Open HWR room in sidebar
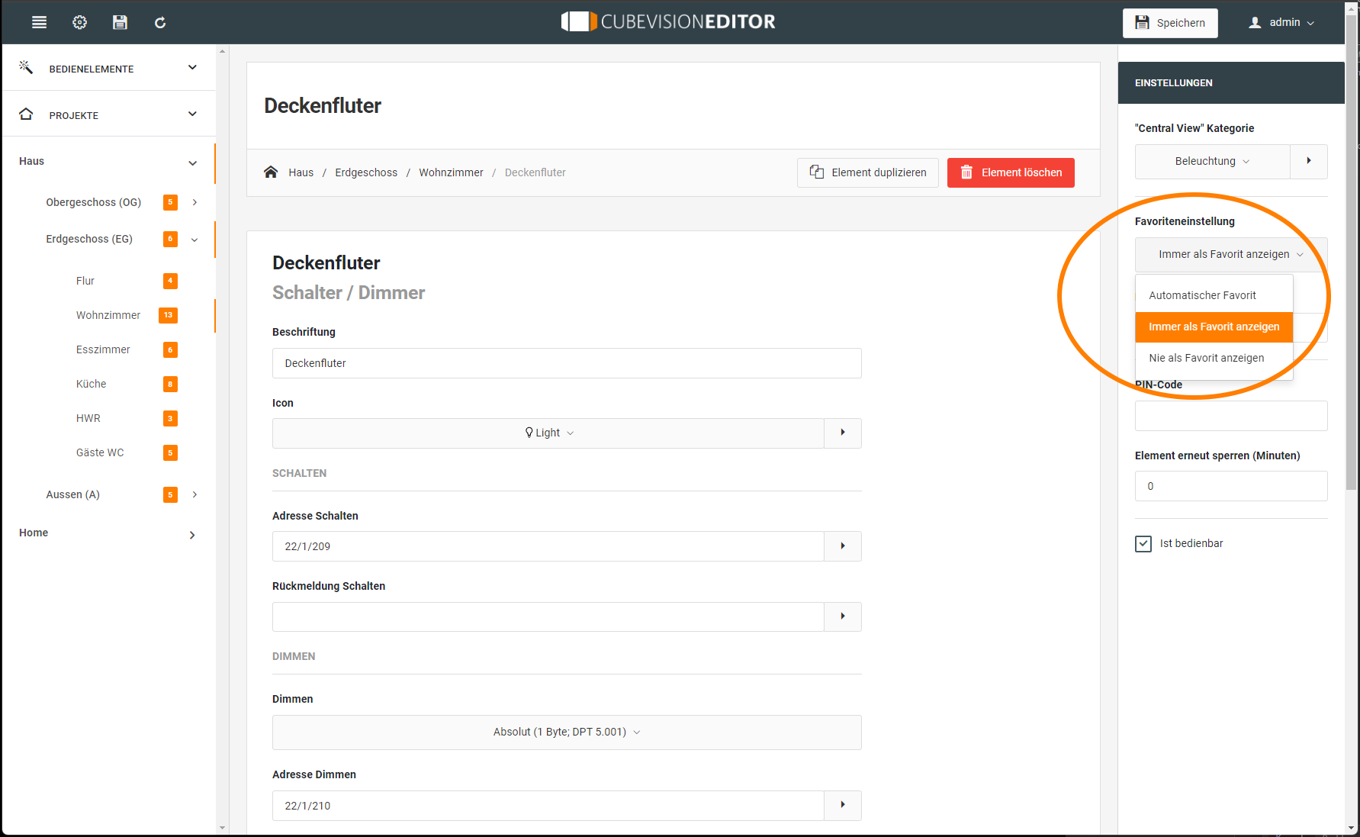Viewport: 1360px width, 837px height. coord(88,418)
